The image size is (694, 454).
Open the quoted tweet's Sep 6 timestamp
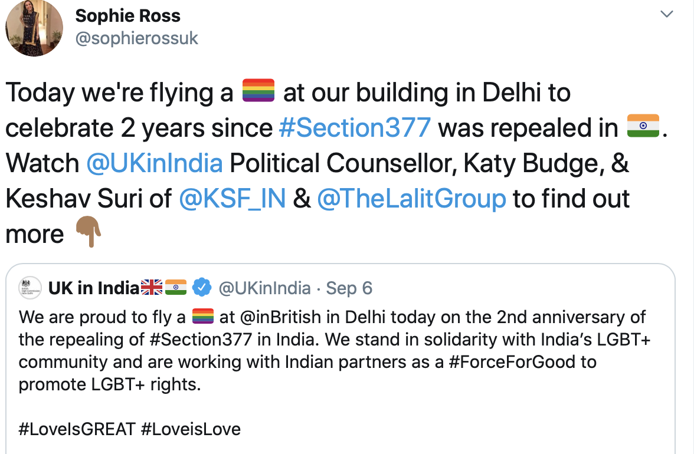pyautogui.click(x=349, y=288)
